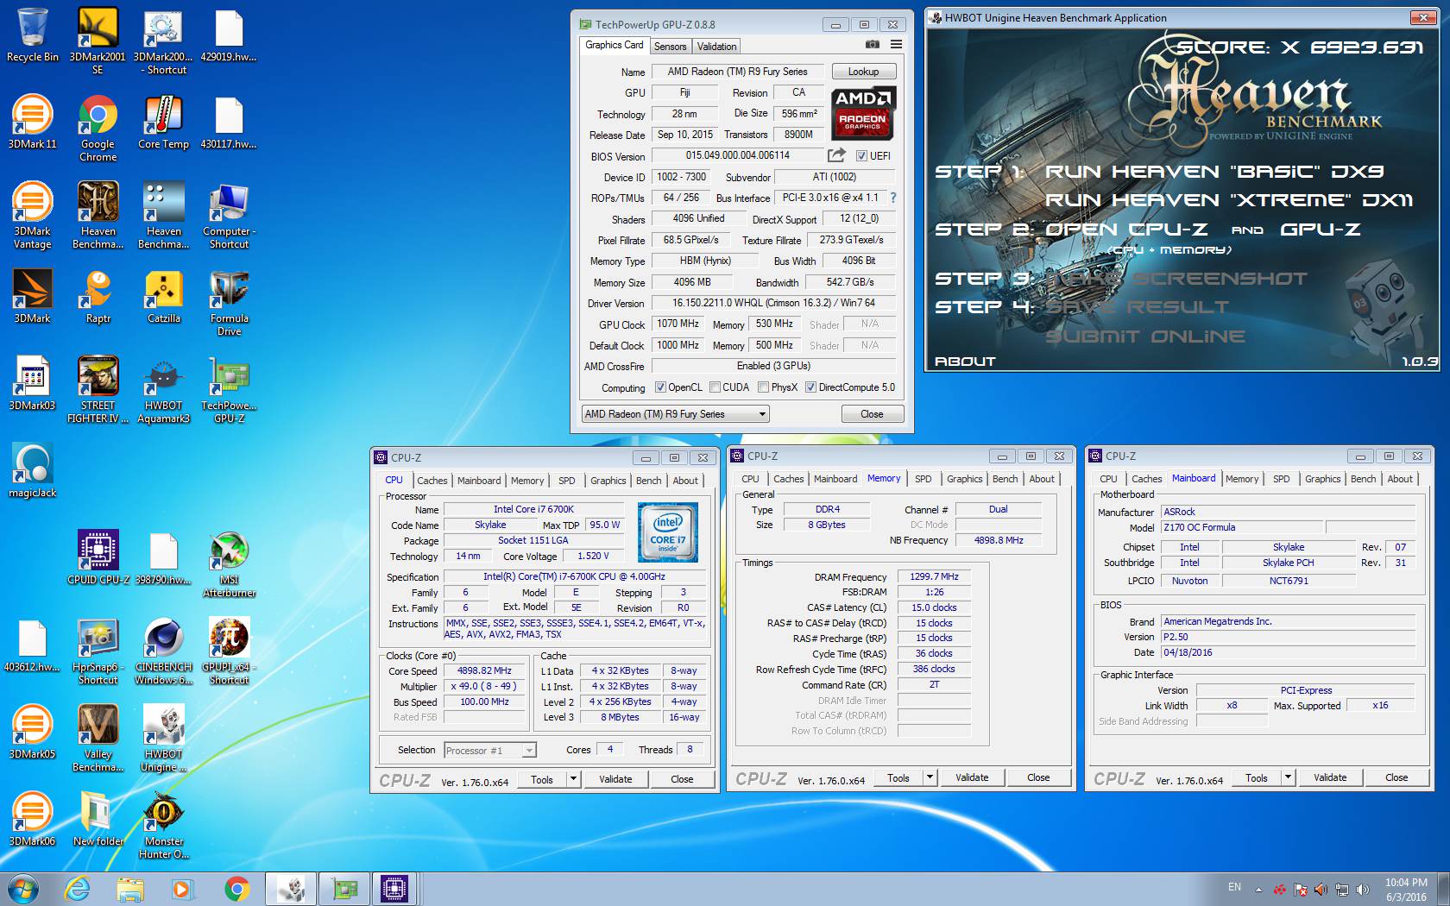Click Validate in CPU-Z Memory window
1450x906 pixels.
pyautogui.click(x=972, y=777)
